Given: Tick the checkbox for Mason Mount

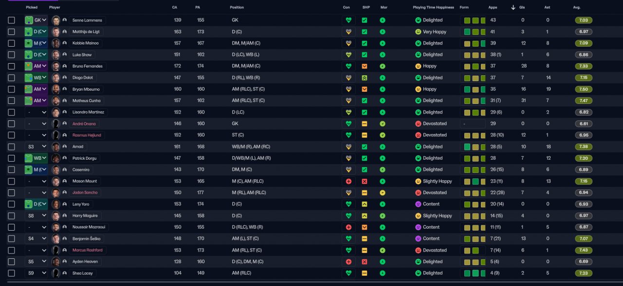Looking at the screenshot, I should click(x=12, y=181).
